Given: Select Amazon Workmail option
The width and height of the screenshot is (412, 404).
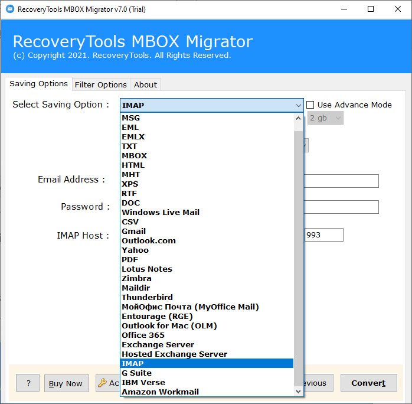Looking at the screenshot, I should click(x=207, y=392).
